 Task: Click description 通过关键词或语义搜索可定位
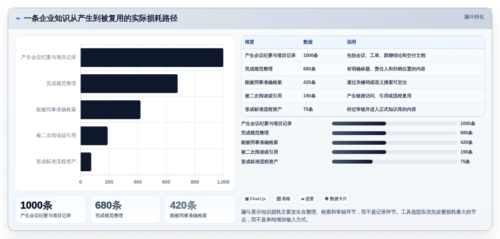tap(377, 82)
